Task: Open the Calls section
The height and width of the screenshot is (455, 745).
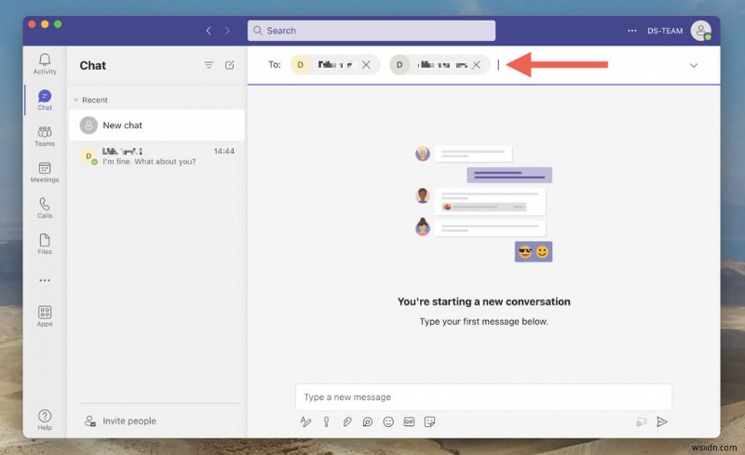Action: [45, 208]
